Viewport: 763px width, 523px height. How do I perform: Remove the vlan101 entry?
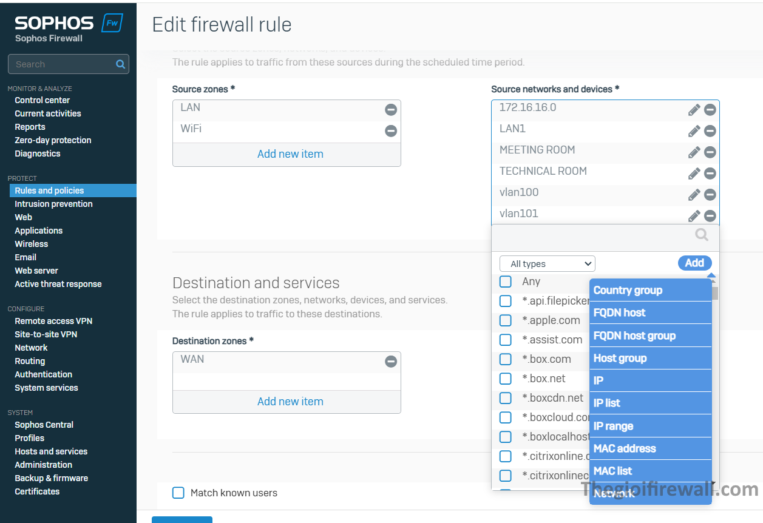coord(710,216)
